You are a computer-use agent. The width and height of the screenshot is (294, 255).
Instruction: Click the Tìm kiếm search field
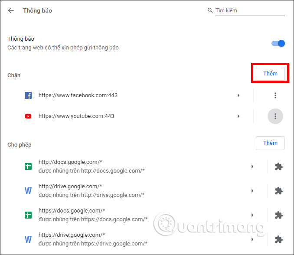250,10
